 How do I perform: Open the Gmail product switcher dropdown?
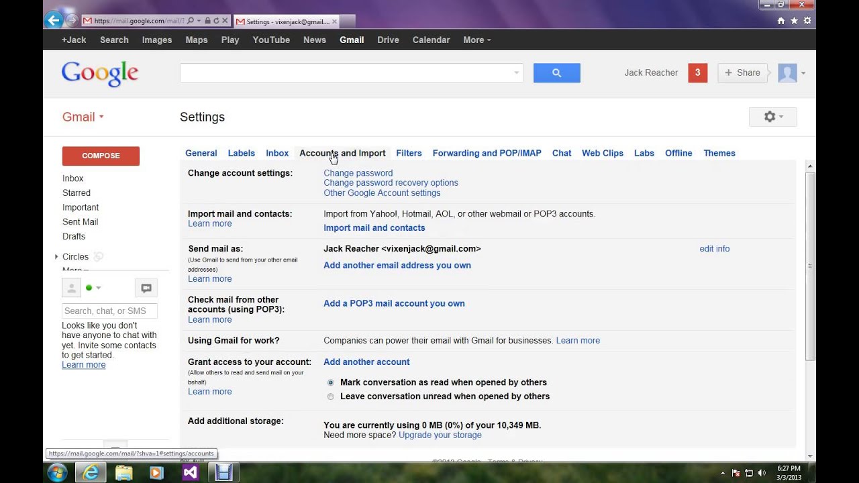click(x=83, y=117)
